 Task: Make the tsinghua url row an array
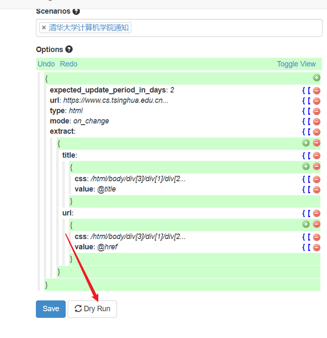click(309, 101)
